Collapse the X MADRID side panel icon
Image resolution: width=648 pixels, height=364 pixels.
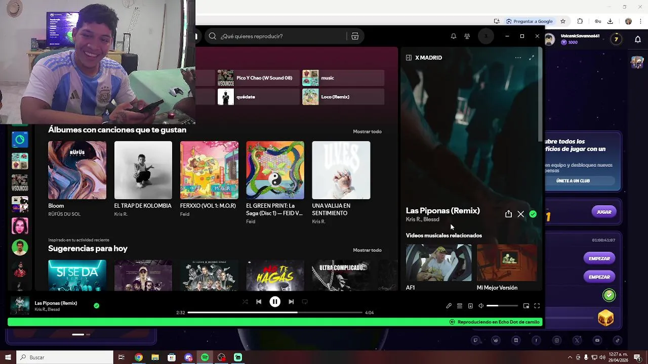[409, 58]
